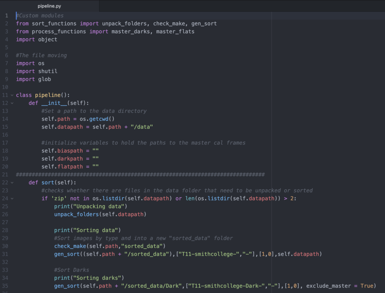Click line number 35 in gutter
Viewport: 385px width, 293px height.
pyautogui.click(x=5, y=286)
